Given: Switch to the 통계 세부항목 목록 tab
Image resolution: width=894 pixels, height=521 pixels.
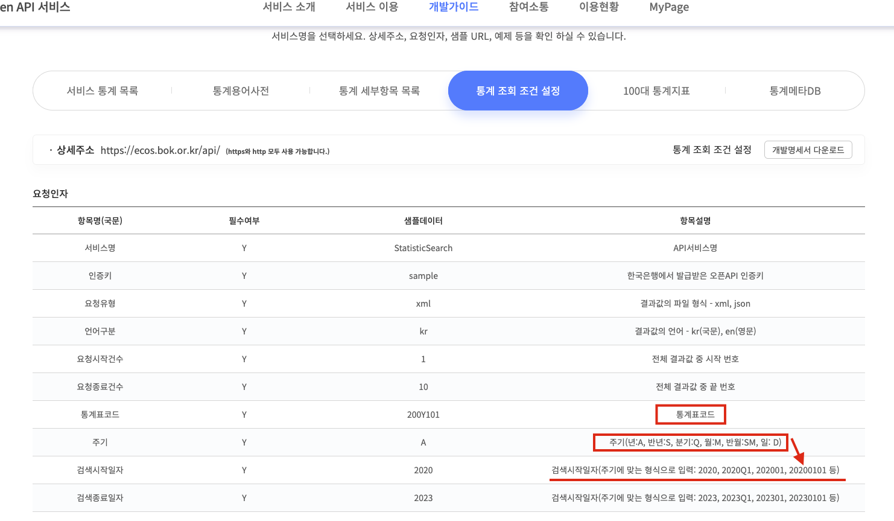Looking at the screenshot, I should point(379,91).
